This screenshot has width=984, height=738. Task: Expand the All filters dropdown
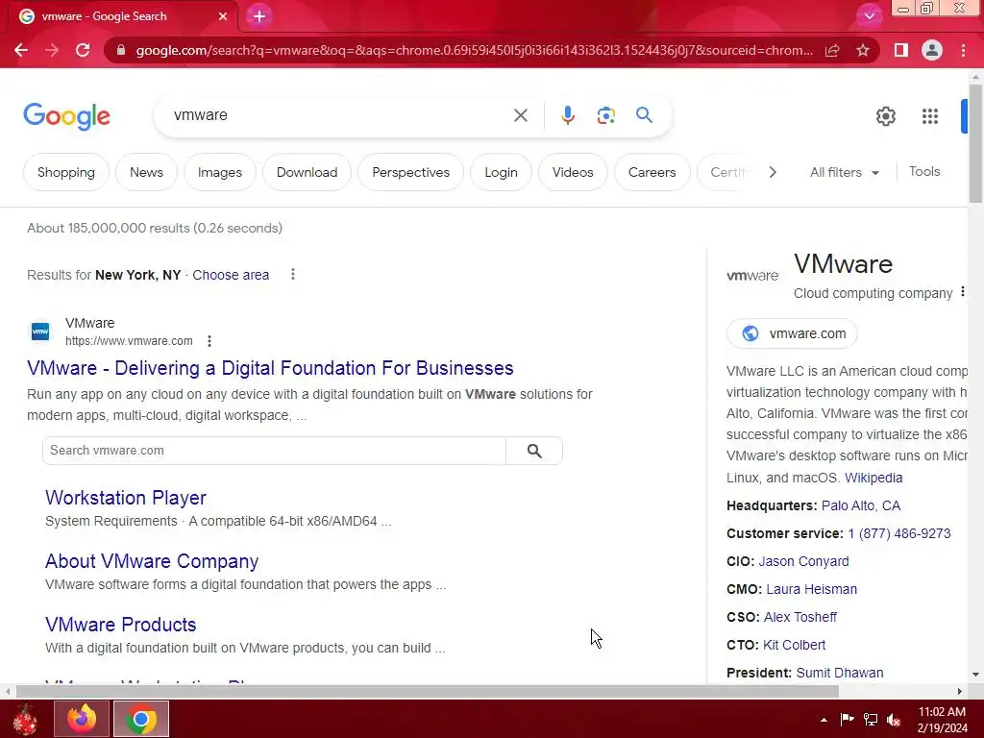coord(844,172)
